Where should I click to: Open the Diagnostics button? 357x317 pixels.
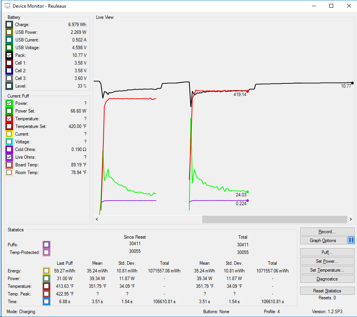(x=327, y=279)
